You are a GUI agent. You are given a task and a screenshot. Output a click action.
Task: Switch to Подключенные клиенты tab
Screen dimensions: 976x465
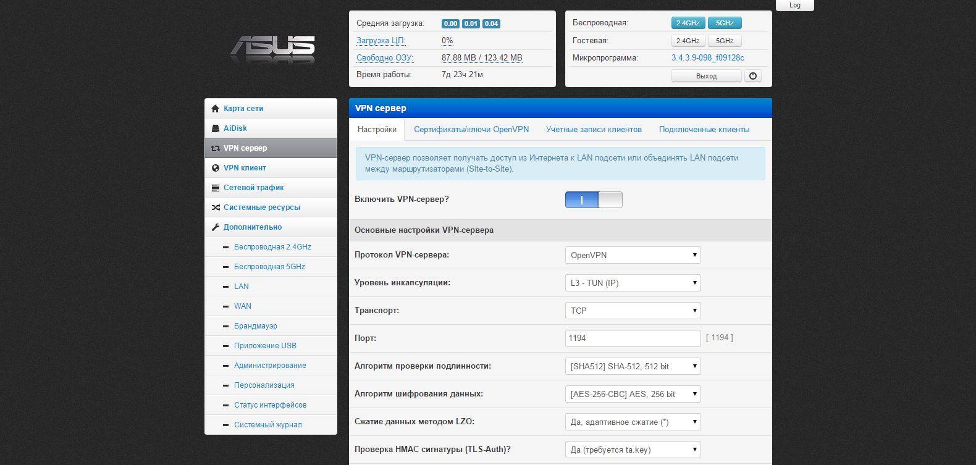pyautogui.click(x=704, y=130)
